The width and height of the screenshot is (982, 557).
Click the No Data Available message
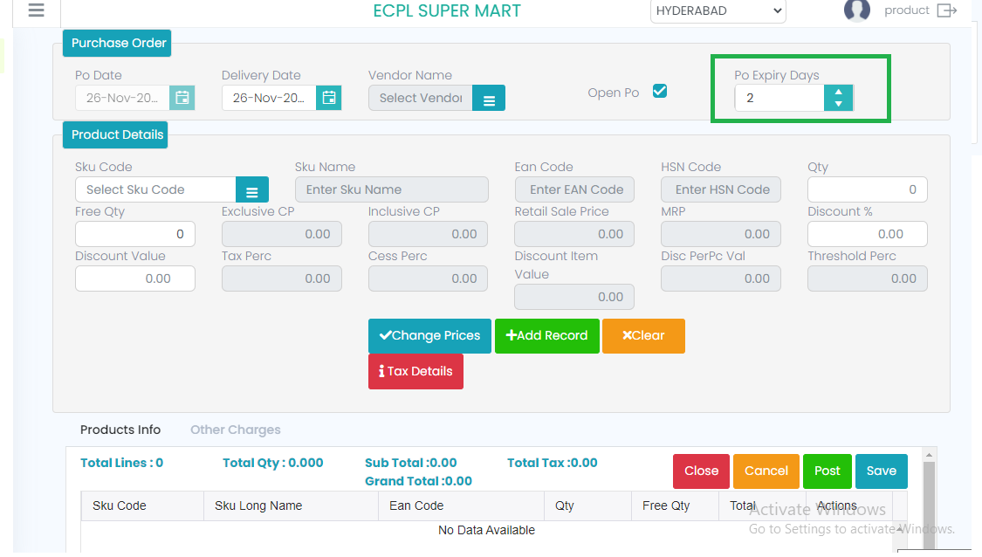pos(486,530)
